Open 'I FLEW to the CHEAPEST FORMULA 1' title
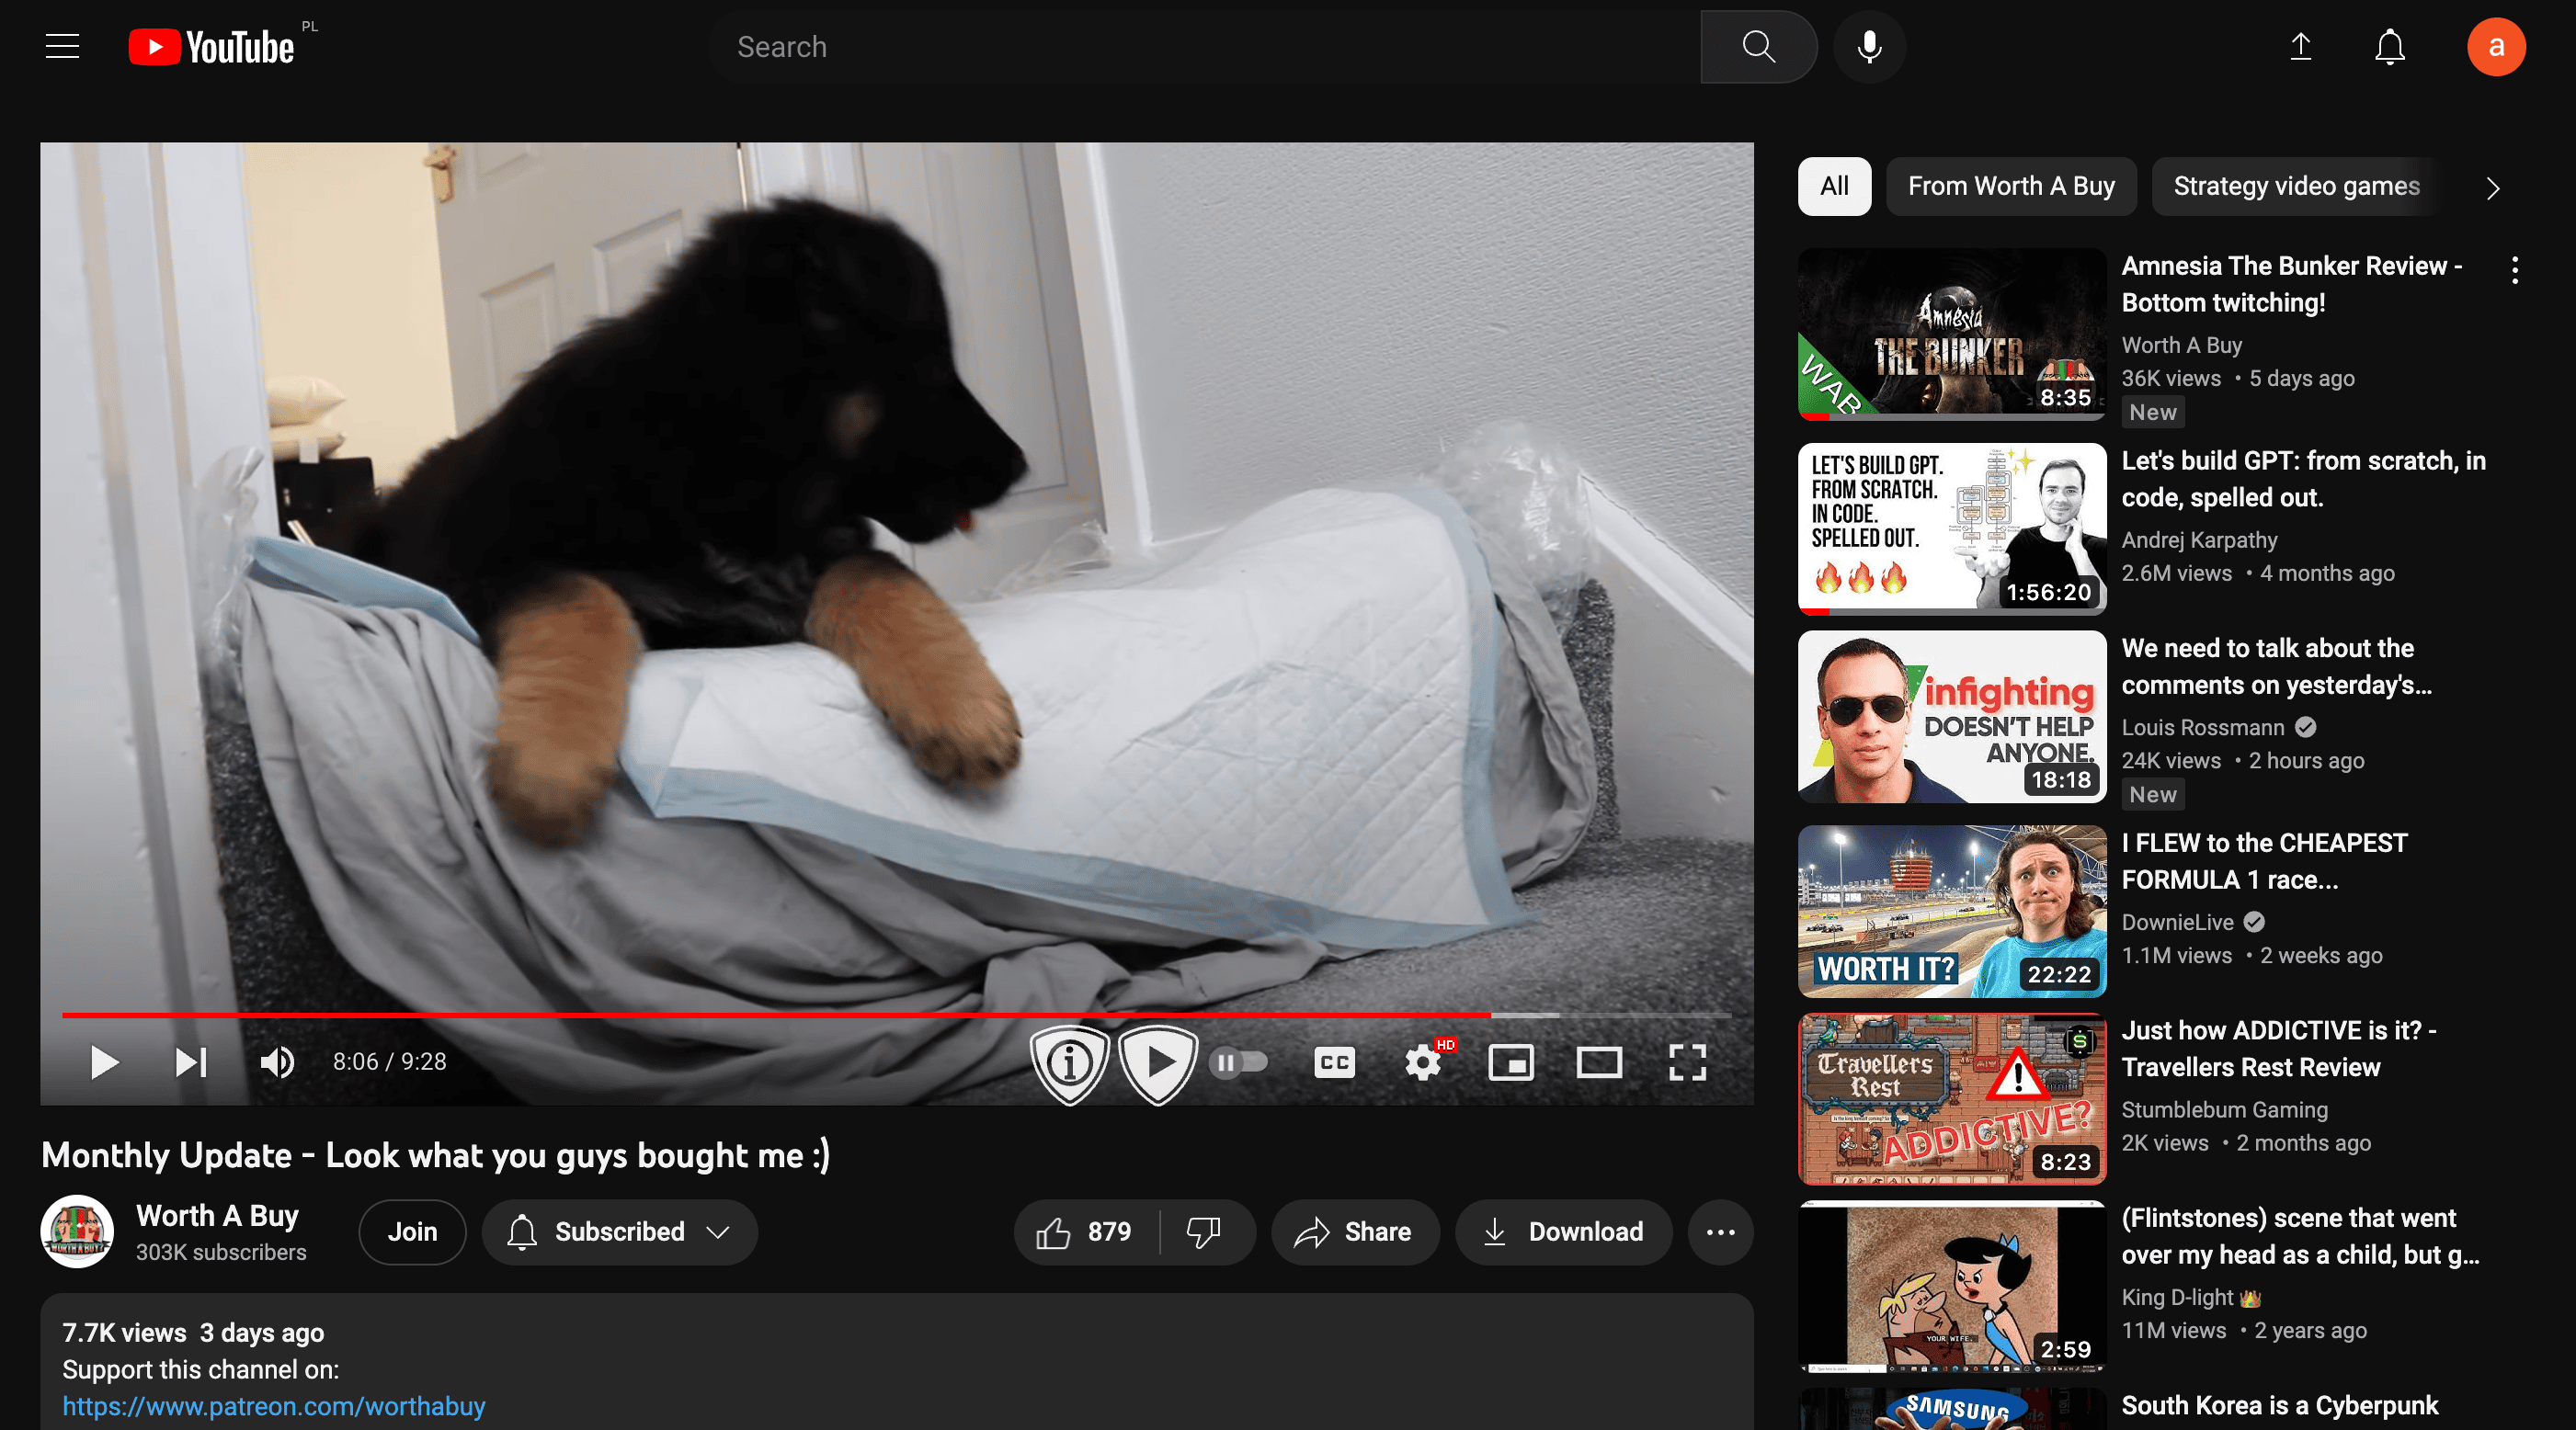This screenshot has width=2576, height=1430. 2264,862
